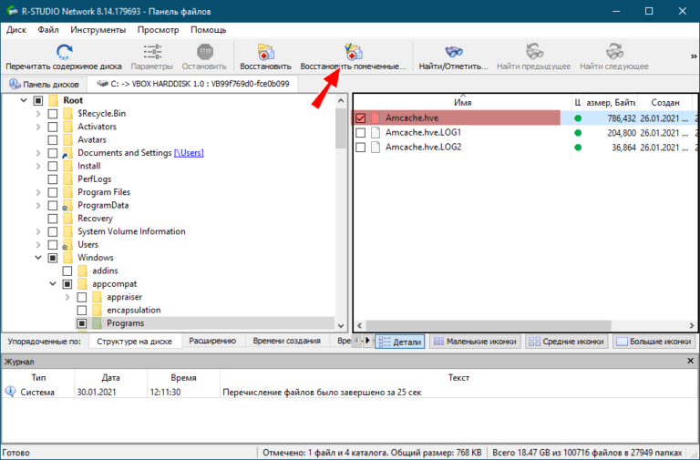Screen dimensions: 700x460
Task: Tick the checkbox for the Recovery folder
Action: pos(53,219)
